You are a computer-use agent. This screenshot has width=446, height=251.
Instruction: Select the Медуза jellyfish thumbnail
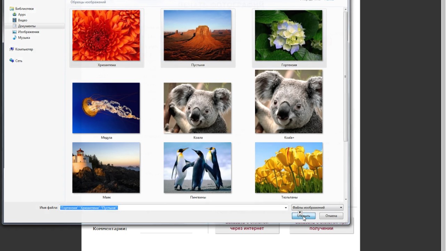pyautogui.click(x=106, y=108)
